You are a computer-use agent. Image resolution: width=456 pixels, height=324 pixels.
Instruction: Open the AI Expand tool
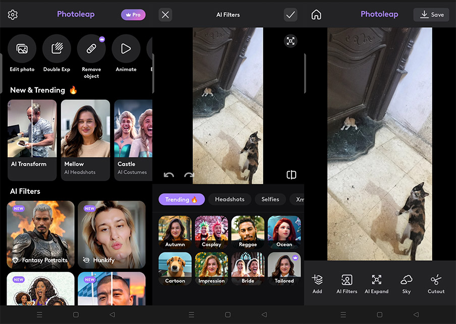(x=376, y=283)
